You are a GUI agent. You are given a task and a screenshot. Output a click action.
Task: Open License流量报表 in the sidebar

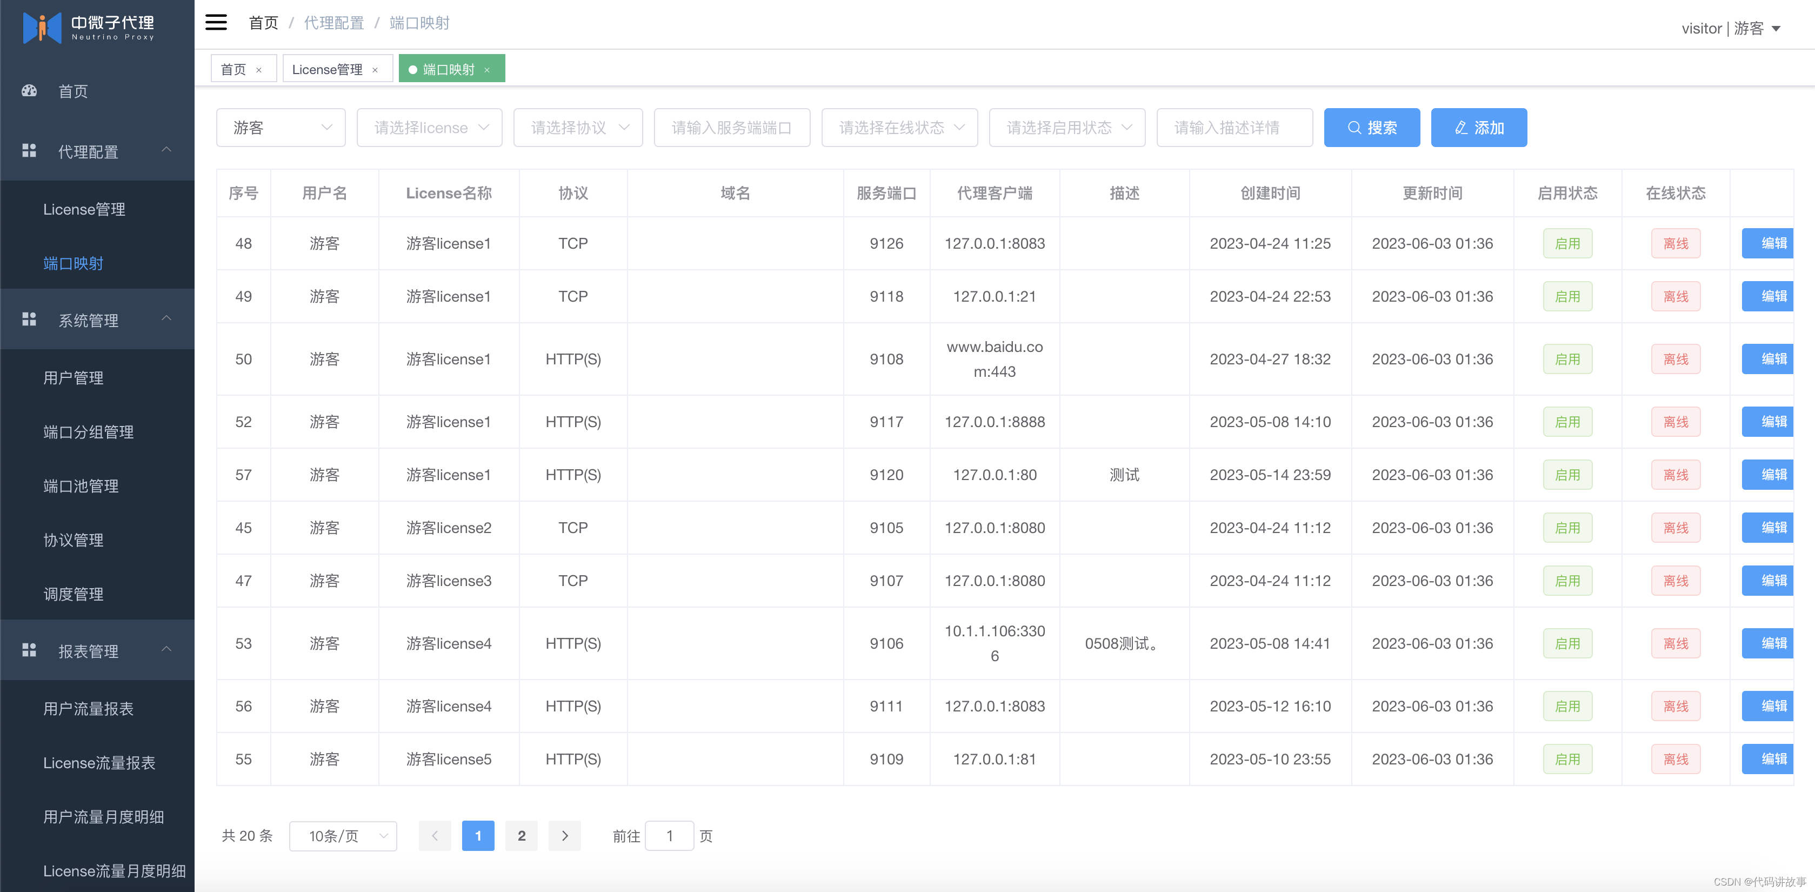tap(98, 763)
